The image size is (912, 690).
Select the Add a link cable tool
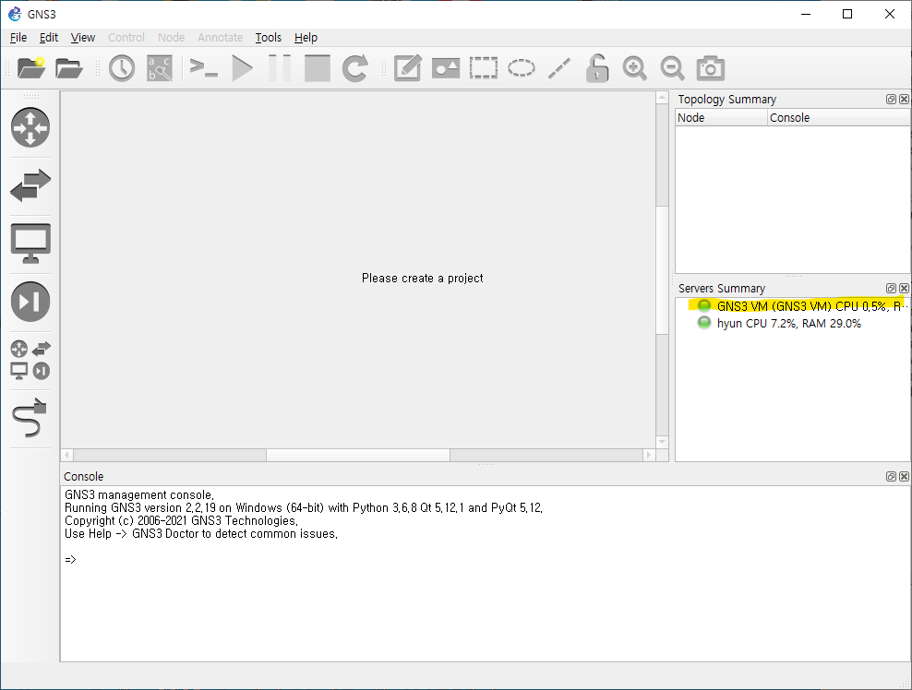tap(30, 417)
